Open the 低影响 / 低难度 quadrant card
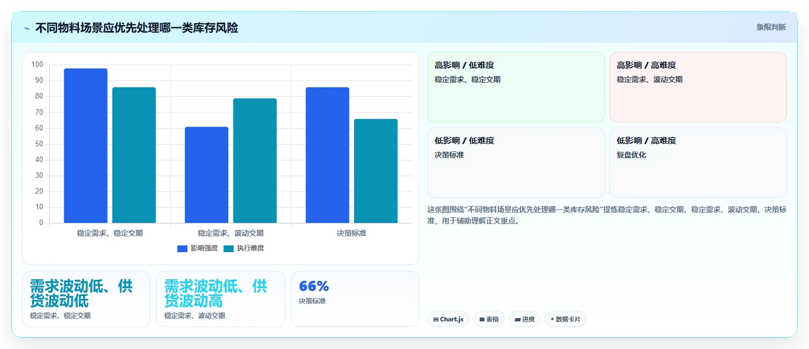The width and height of the screenshot is (809, 349). point(516,163)
